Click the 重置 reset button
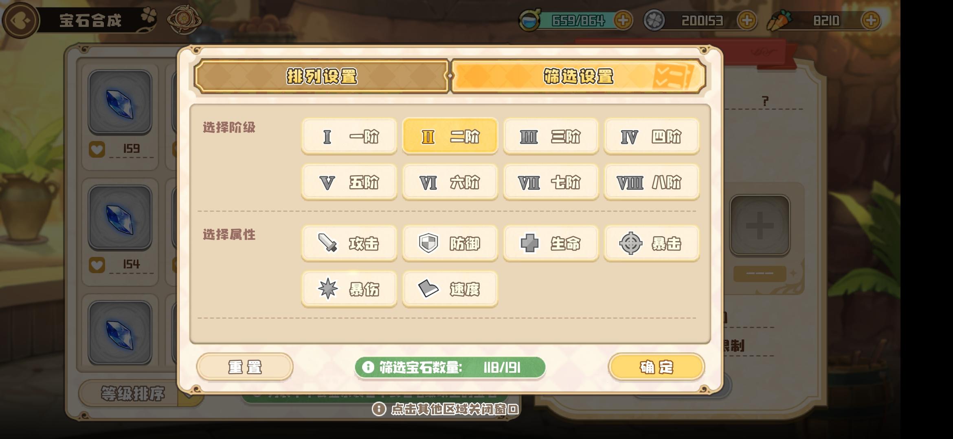953x439 pixels. 245,367
